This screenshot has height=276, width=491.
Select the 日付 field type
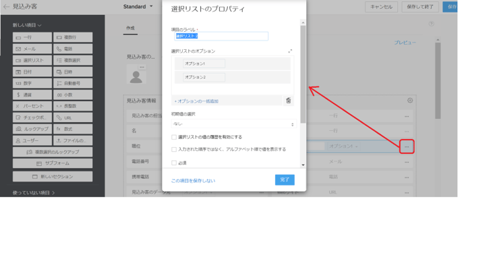click(32, 72)
